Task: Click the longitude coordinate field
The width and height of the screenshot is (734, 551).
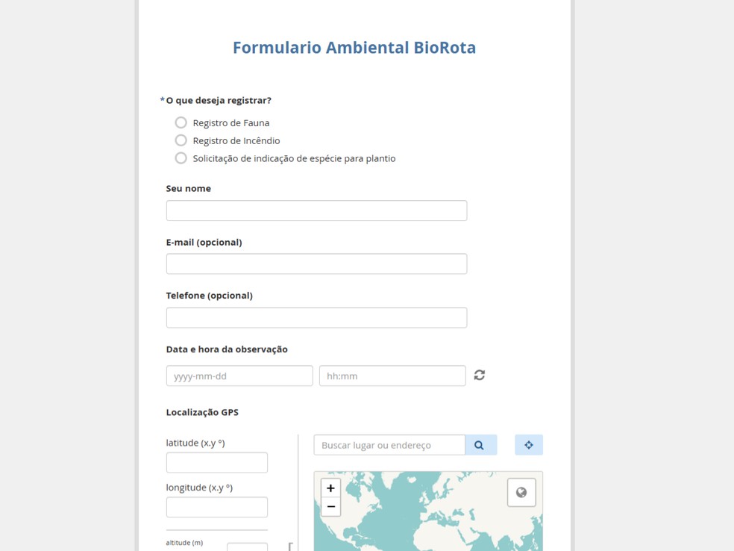Action: click(x=216, y=507)
